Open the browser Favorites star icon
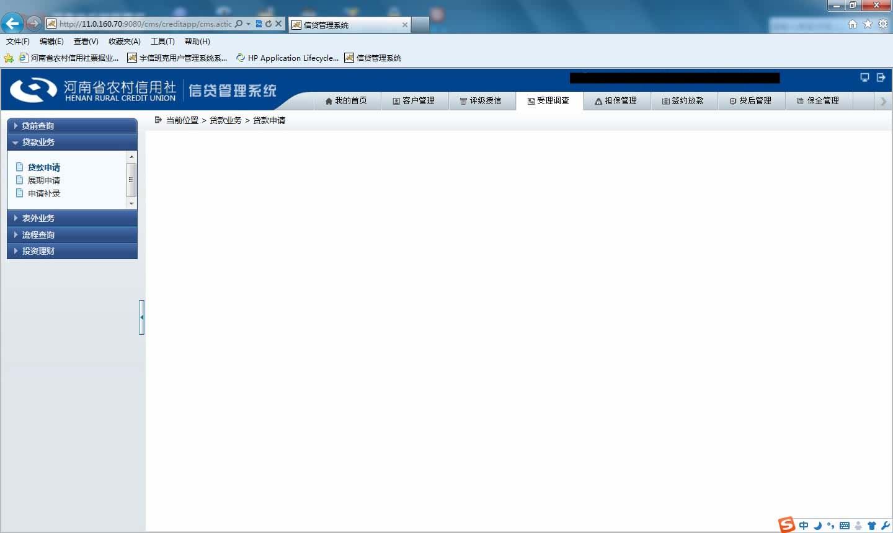Screen dimensions: 893x533 click(868, 24)
